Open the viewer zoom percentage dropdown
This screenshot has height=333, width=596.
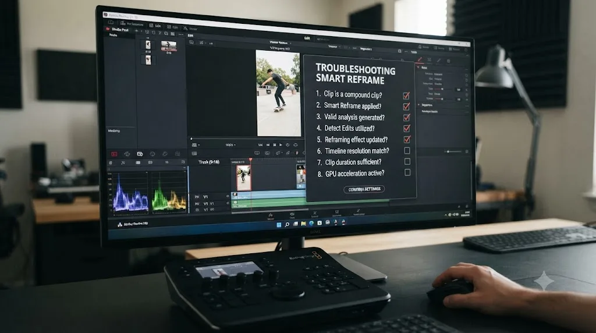click(230, 145)
